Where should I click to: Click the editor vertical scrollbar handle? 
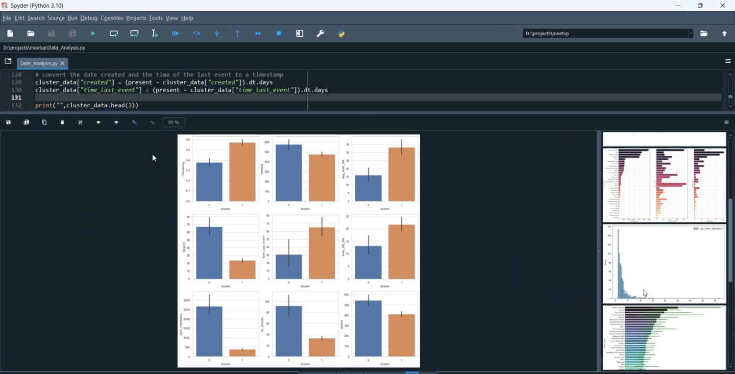(x=730, y=97)
